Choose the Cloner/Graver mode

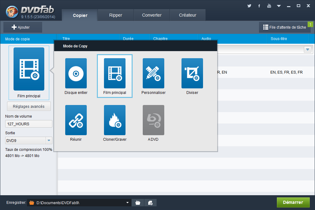point(115,120)
